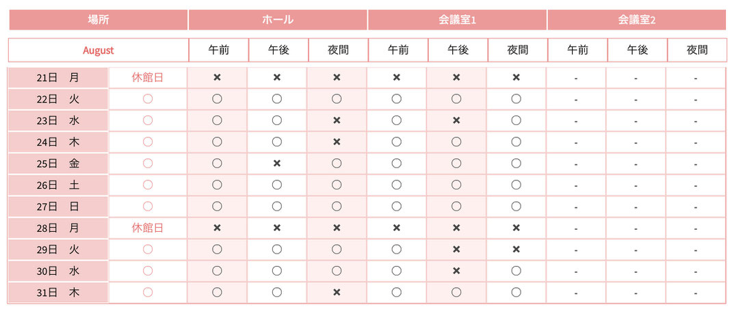Image resolution: width=732 pixels, height=309 pixels.
Task: Click the dash for 22日 会議室2 午前
Action: (576, 99)
